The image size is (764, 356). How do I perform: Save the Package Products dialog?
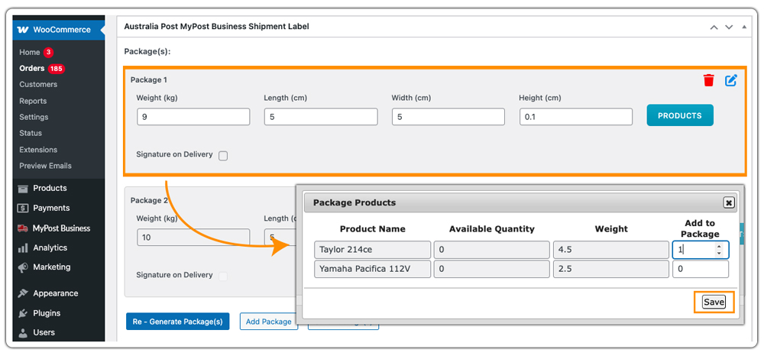click(x=714, y=302)
